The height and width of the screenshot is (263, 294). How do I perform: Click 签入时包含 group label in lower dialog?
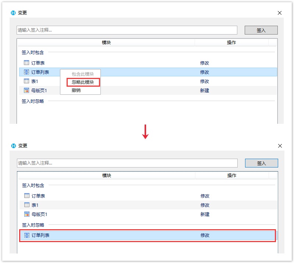[33, 185]
